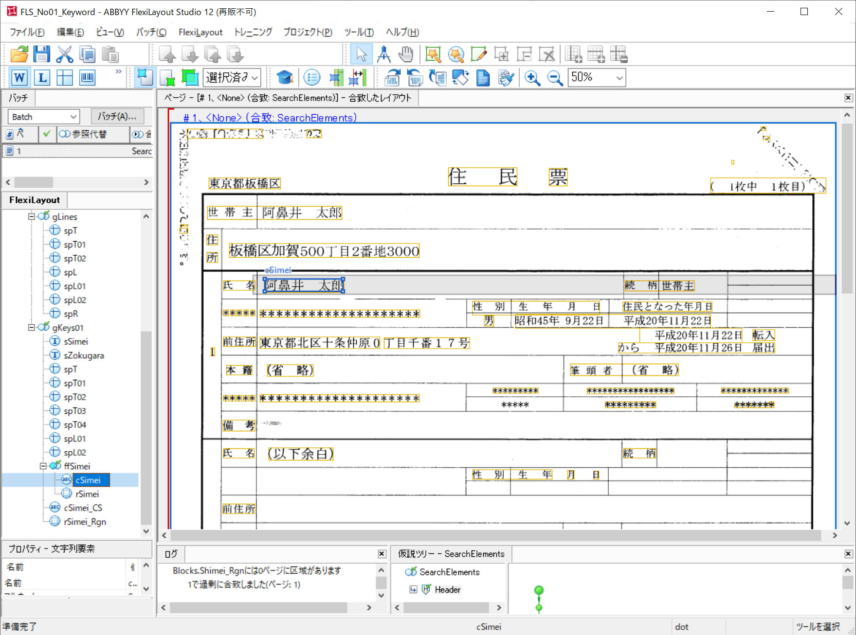This screenshot has width=856, height=635.
Task: Close the ログ panel
Action: point(382,554)
